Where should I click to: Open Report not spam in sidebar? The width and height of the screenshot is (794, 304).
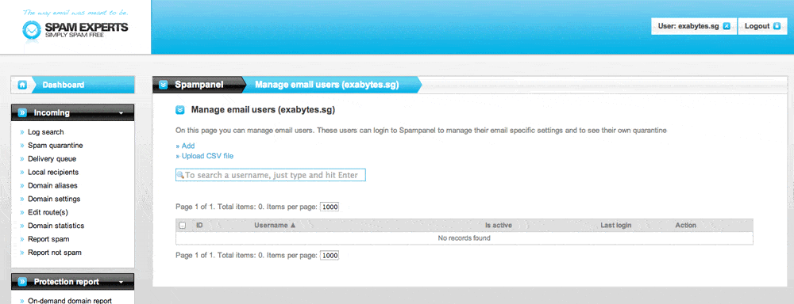click(54, 253)
